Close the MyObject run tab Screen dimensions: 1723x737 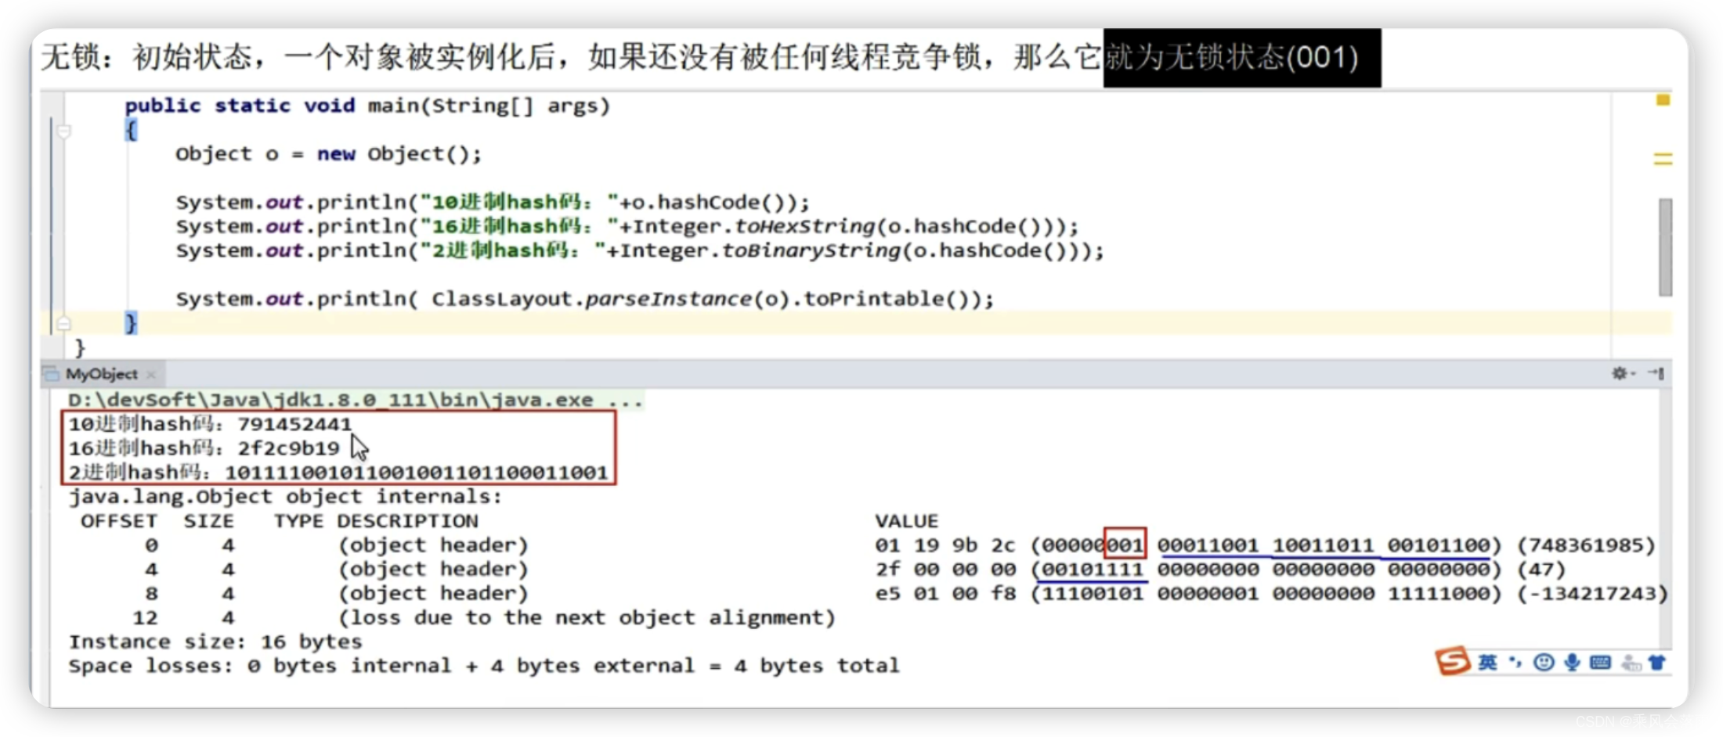[x=151, y=375]
